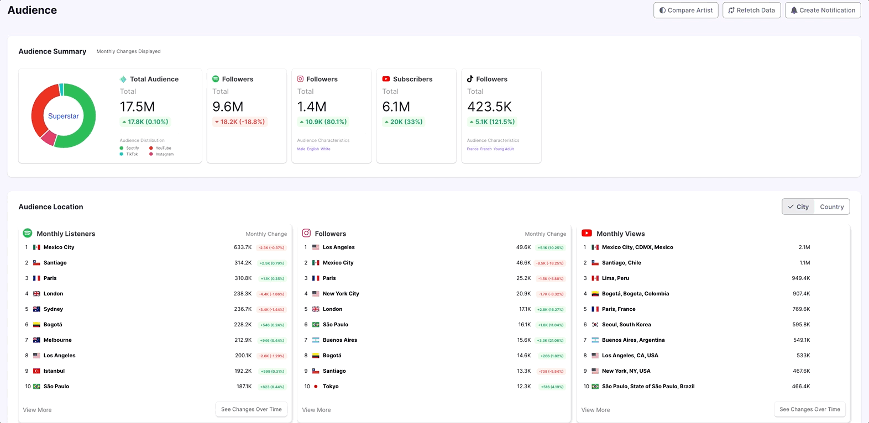Click the YouTube icon beside Monthly Views

(x=587, y=234)
